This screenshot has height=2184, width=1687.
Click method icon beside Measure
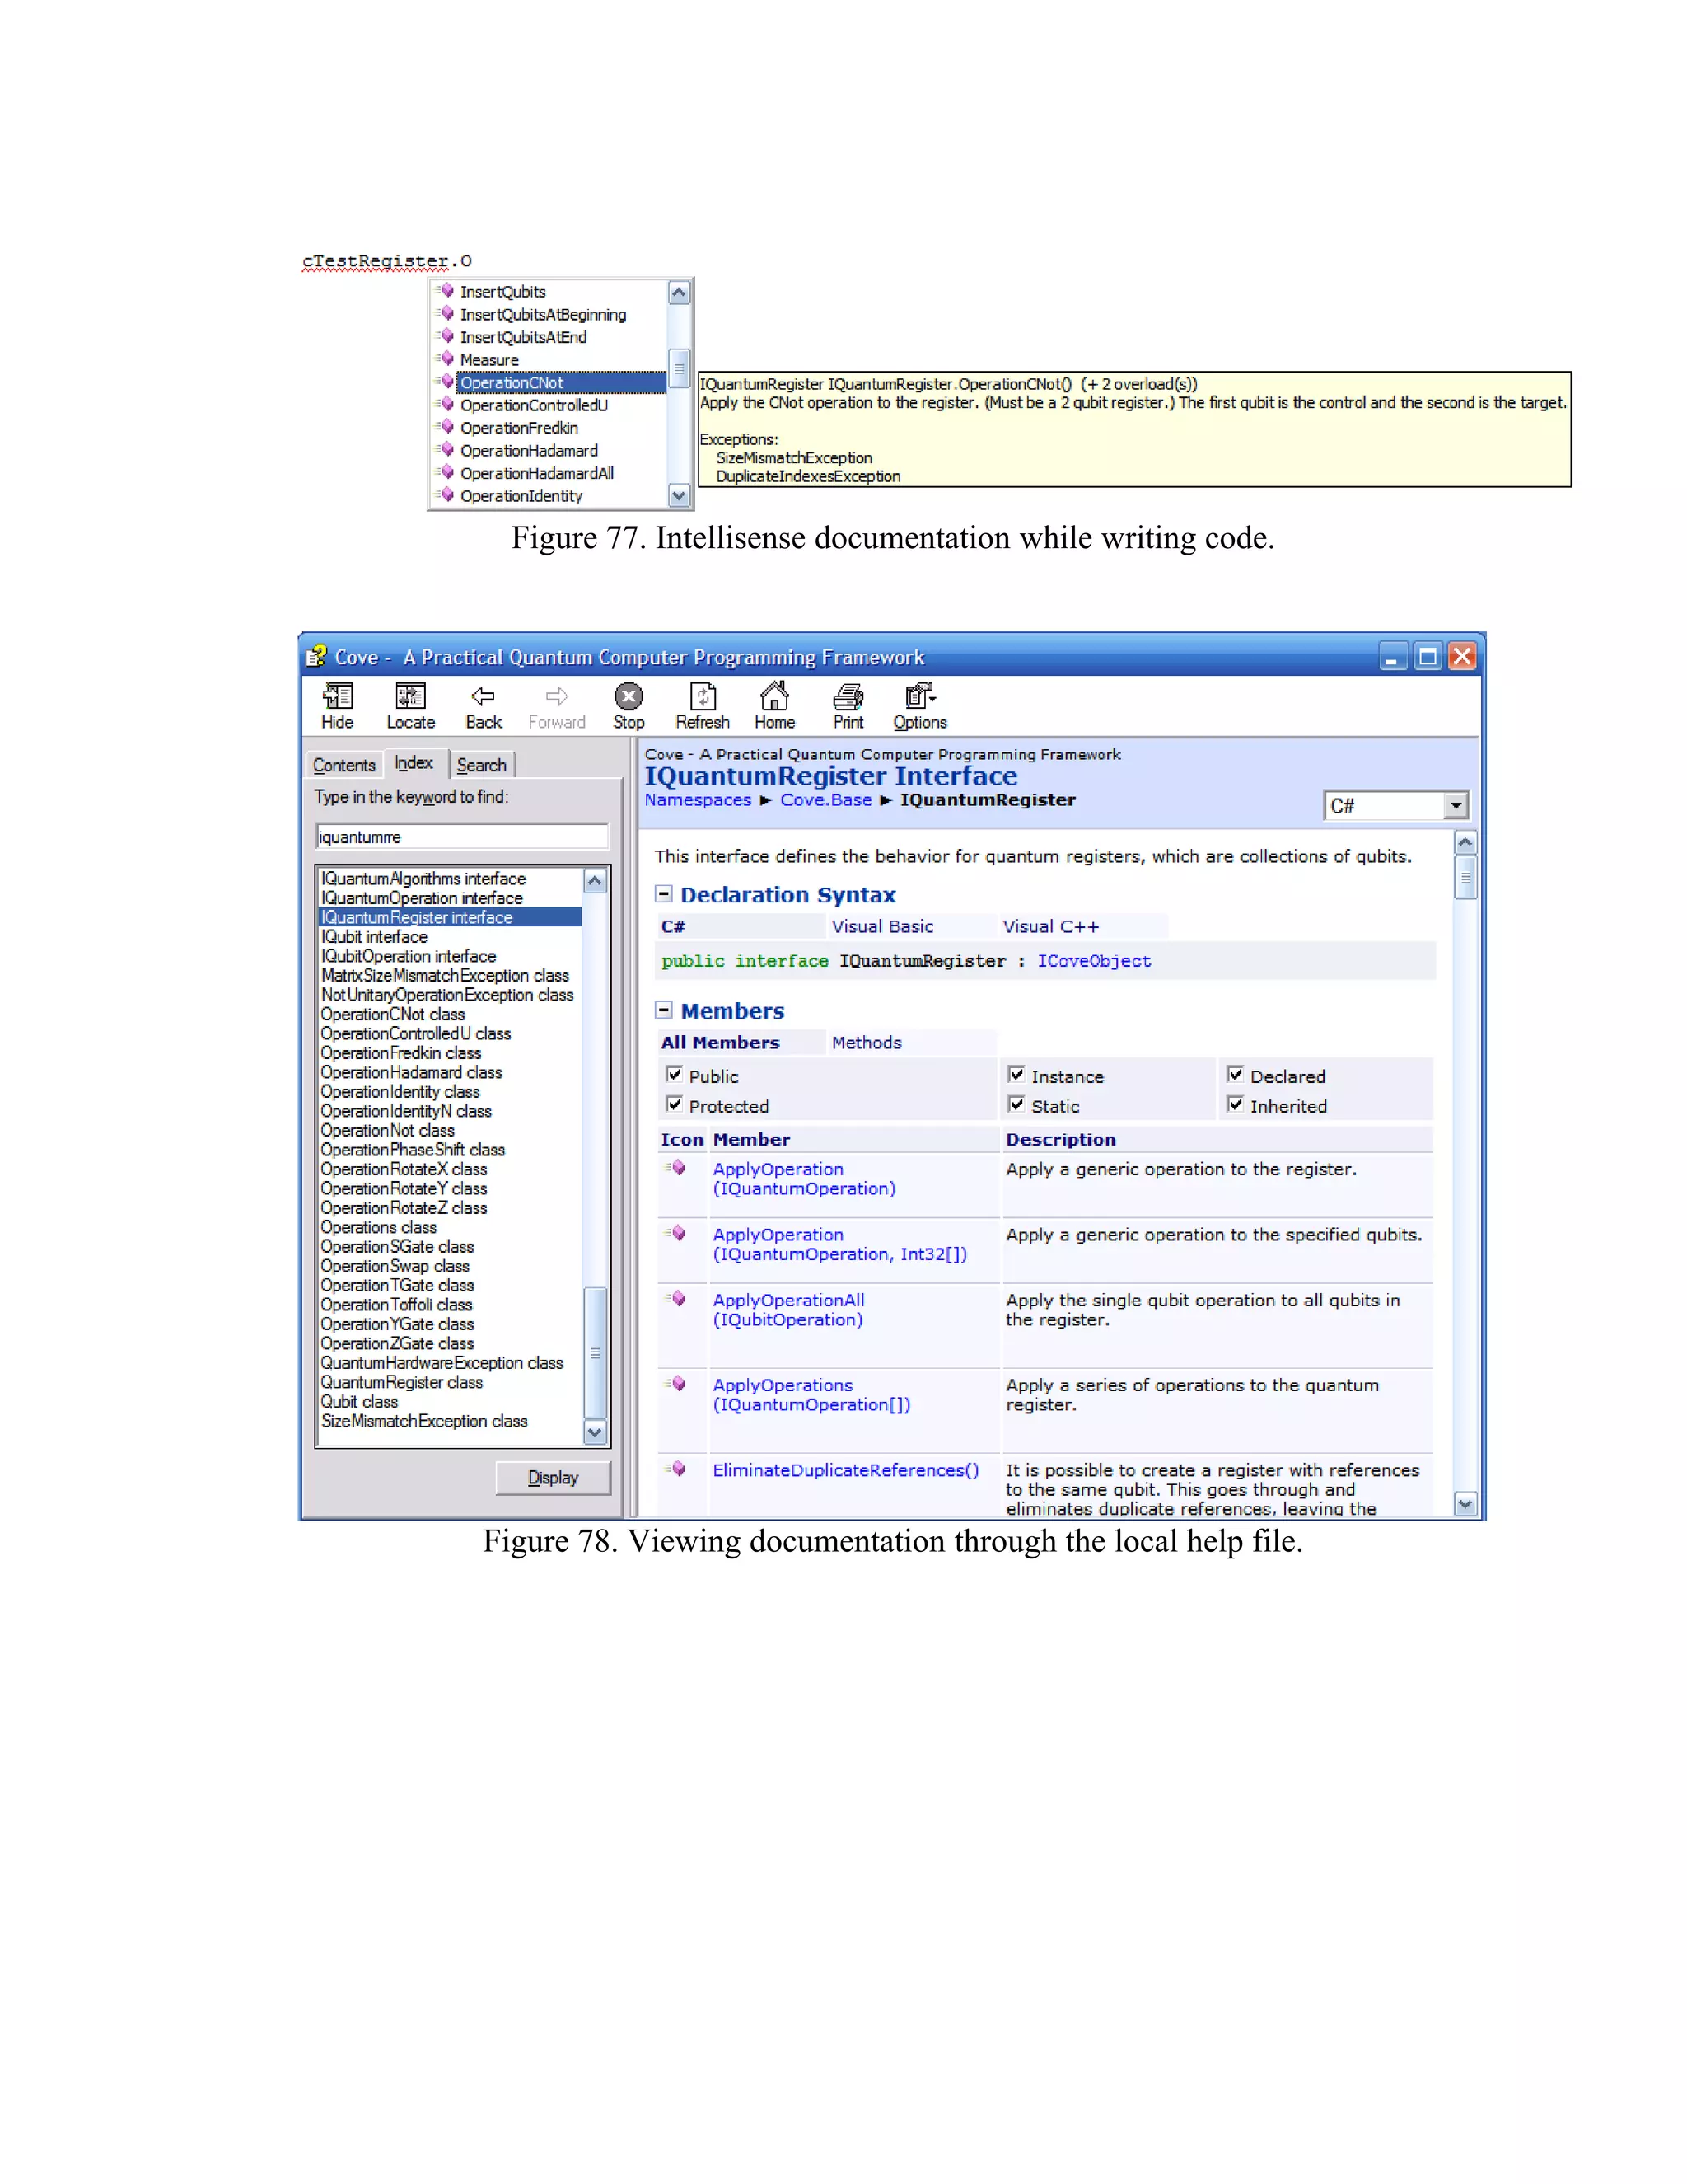coord(446,359)
